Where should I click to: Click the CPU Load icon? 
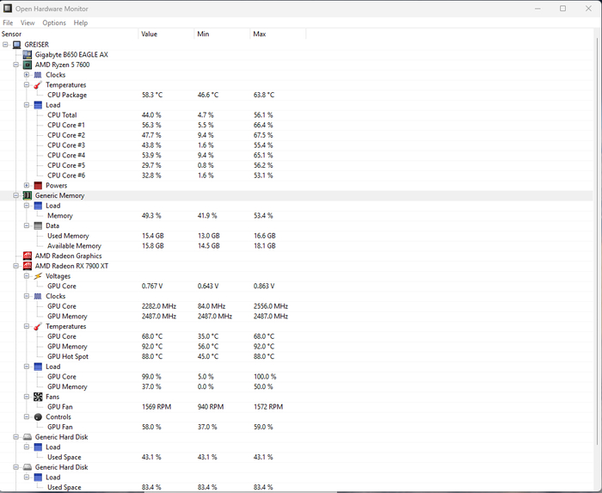click(38, 105)
